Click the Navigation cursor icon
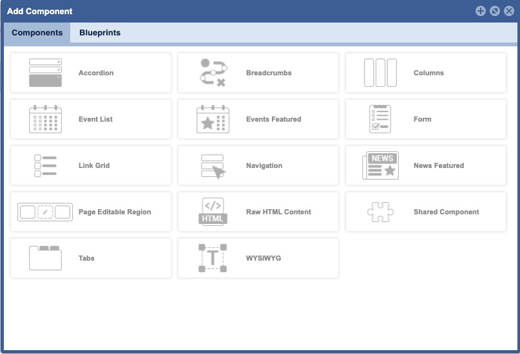Screen dimensions: 520x354 213,165
